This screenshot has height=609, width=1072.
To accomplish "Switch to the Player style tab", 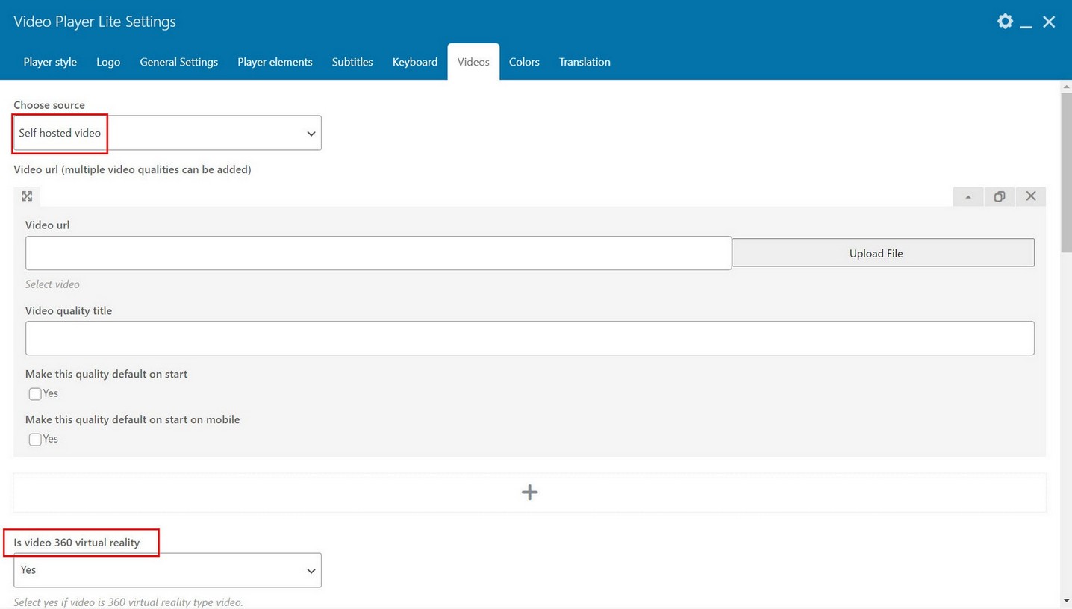I will (50, 62).
